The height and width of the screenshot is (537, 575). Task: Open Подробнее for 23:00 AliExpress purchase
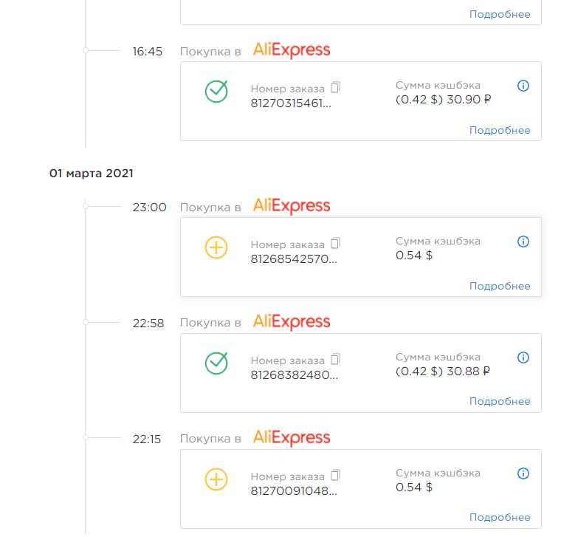500,287
